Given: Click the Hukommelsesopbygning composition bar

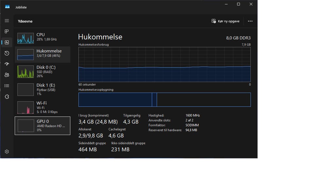Looking at the screenshot, I should 165,100.
